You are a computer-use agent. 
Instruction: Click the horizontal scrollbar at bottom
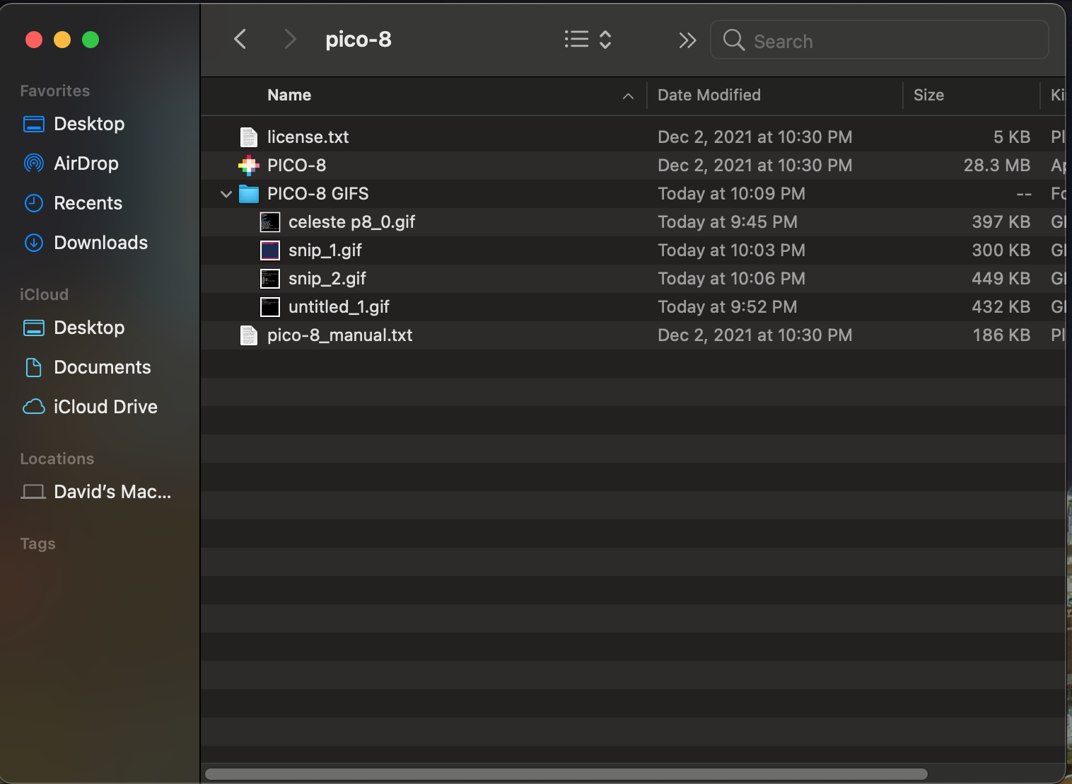click(x=566, y=774)
